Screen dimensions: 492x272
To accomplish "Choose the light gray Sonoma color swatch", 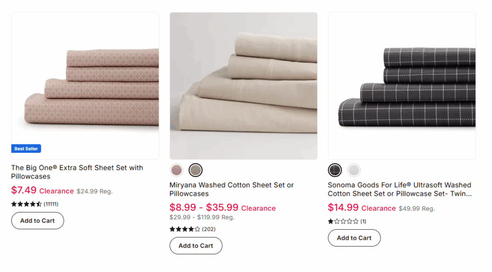I will pyautogui.click(x=354, y=170).
